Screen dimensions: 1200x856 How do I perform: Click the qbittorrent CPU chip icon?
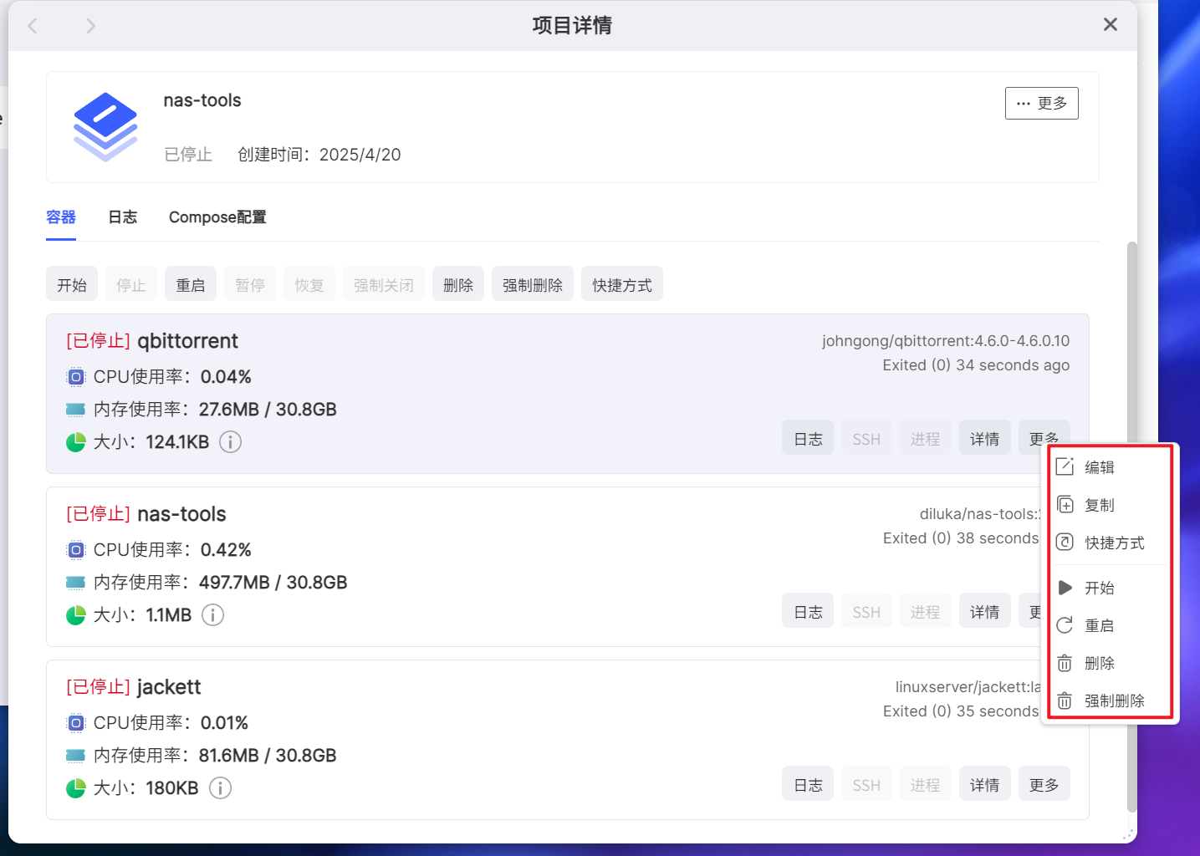point(76,377)
